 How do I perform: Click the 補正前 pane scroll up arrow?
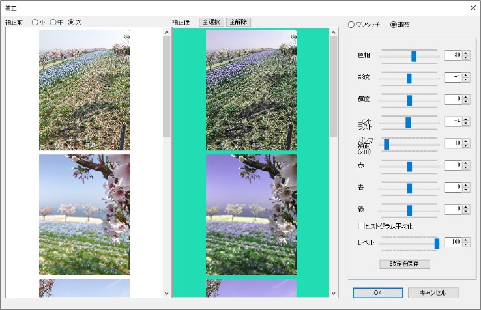[x=167, y=32]
